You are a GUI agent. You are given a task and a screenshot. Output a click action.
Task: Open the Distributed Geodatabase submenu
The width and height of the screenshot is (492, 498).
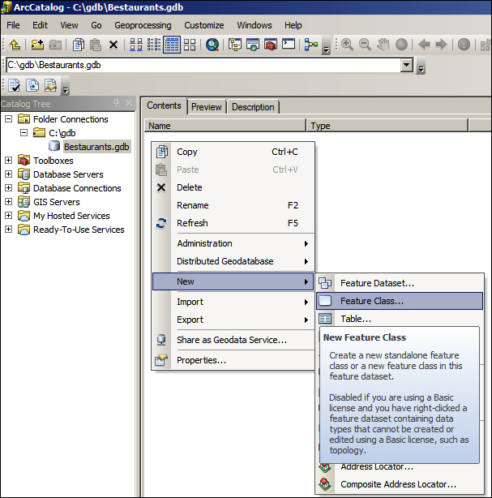pos(233,261)
